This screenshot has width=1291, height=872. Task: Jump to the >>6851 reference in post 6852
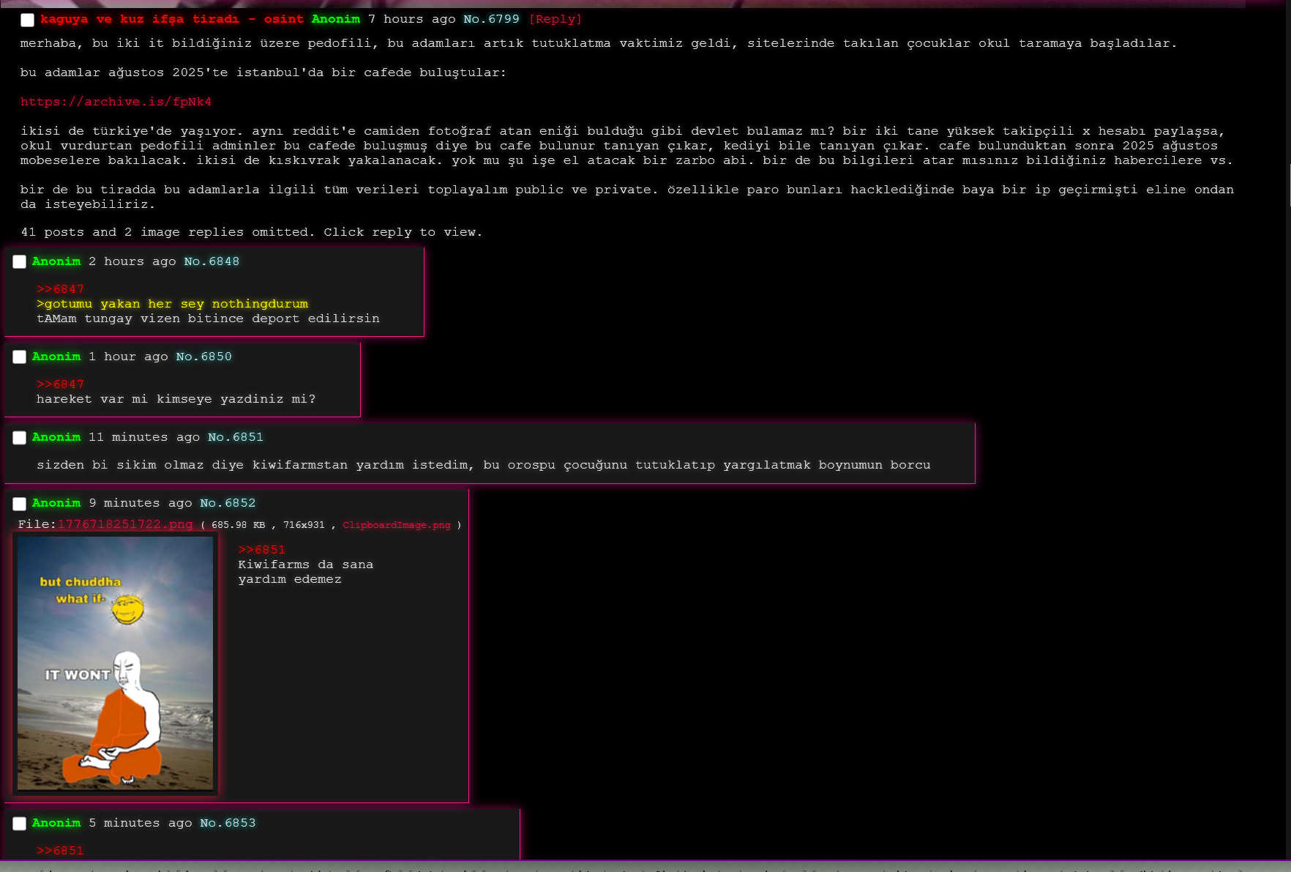[x=261, y=550]
